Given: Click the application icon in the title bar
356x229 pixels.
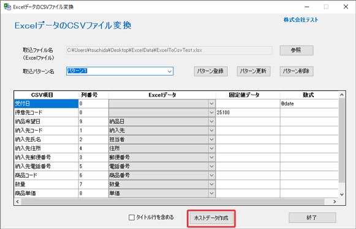Looking at the screenshot, I should pyautogui.click(x=7, y=7).
